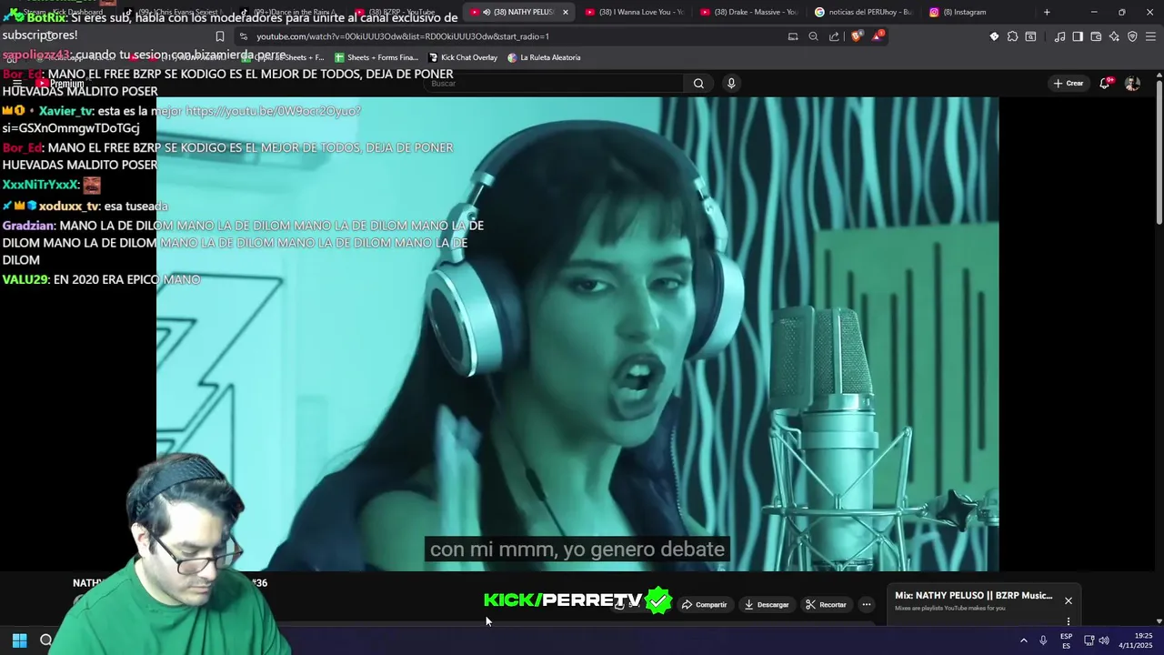Switch to the I Wanna Love You tab
Image resolution: width=1164 pixels, height=655 pixels.
pyautogui.click(x=634, y=12)
